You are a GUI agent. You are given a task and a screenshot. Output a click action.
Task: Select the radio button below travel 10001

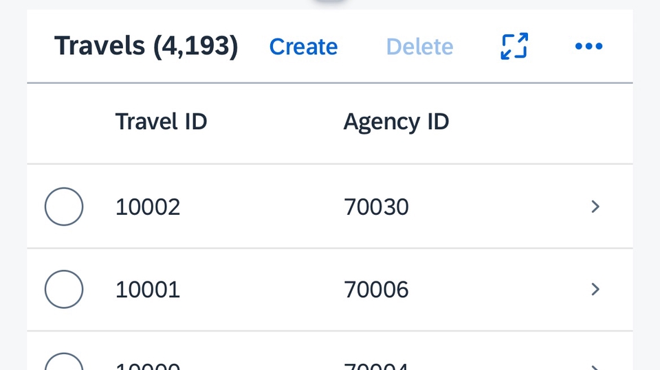coord(64,364)
